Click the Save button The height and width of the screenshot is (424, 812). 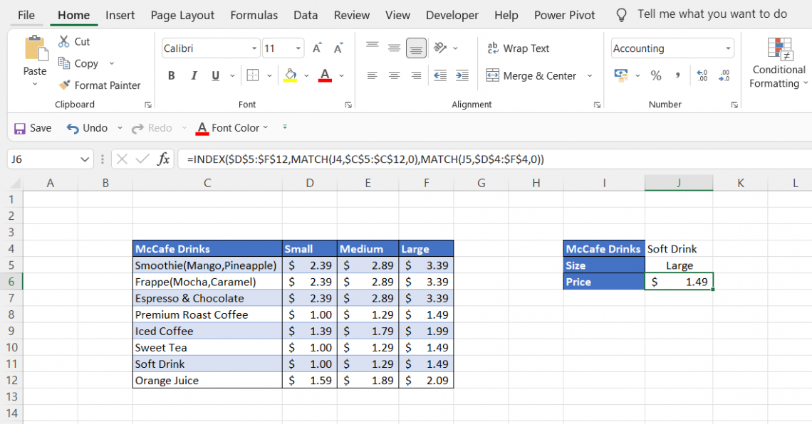33,128
